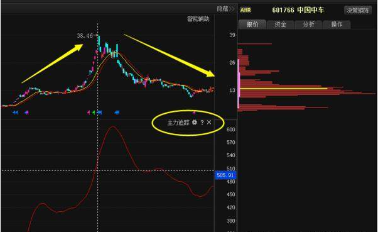Viewport: 378px width, 232px height.
Task: Open the 智能辅助 overlay option
Action: pos(198,19)
